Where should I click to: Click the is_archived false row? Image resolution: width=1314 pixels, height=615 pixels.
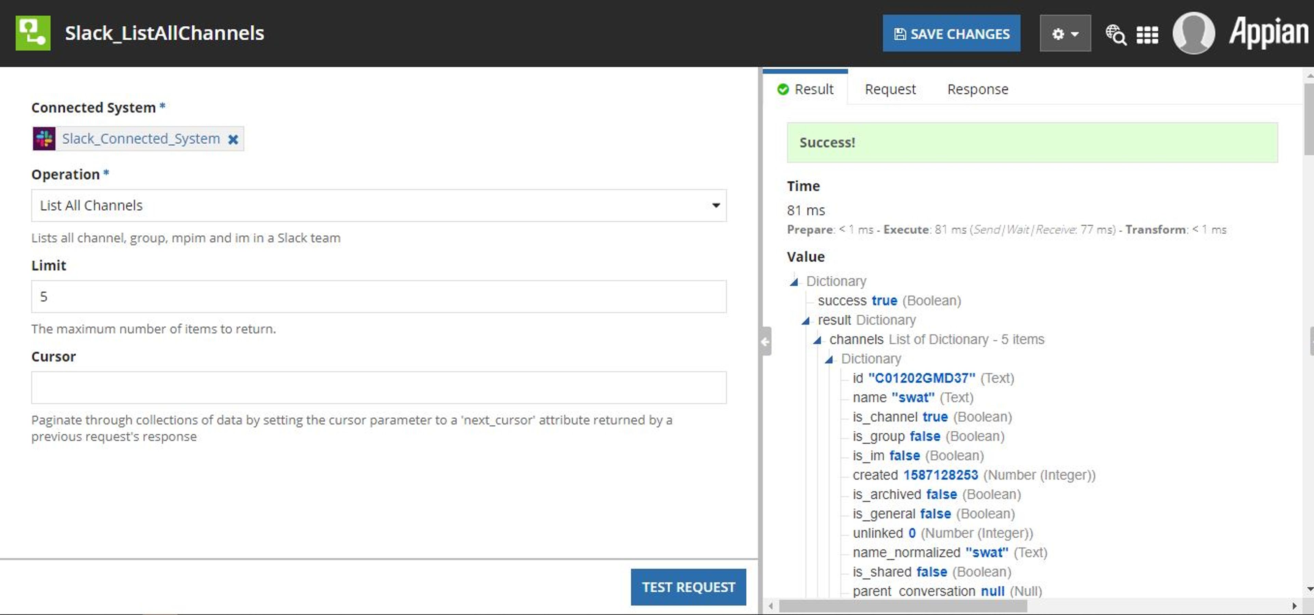tap(937, 494)
